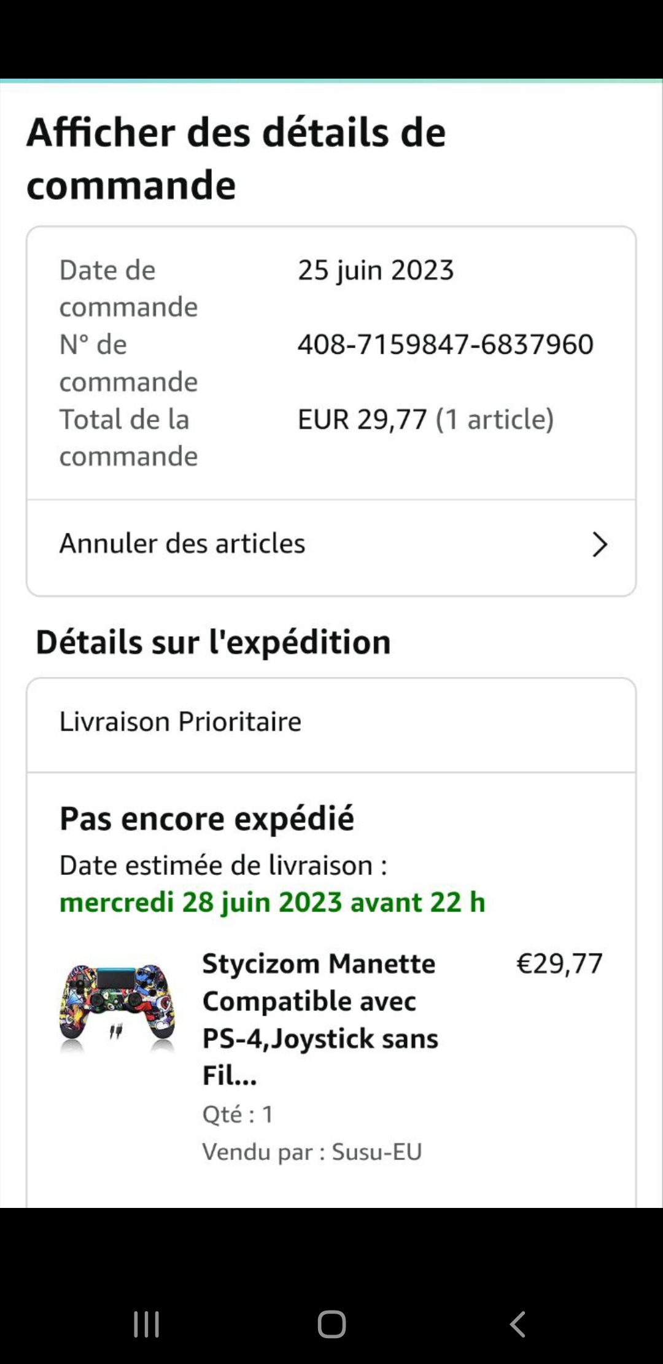
Task: Tap the €29,77 item price
Action: click(559, 963)
